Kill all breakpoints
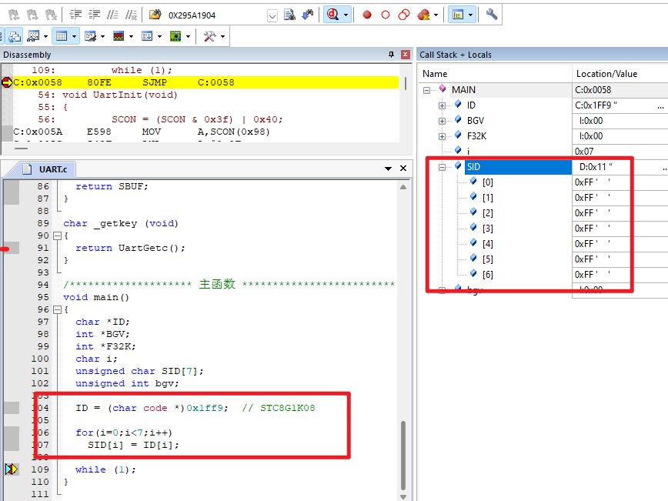This screenshot has height=501, width=668. [x=423, y=15]
